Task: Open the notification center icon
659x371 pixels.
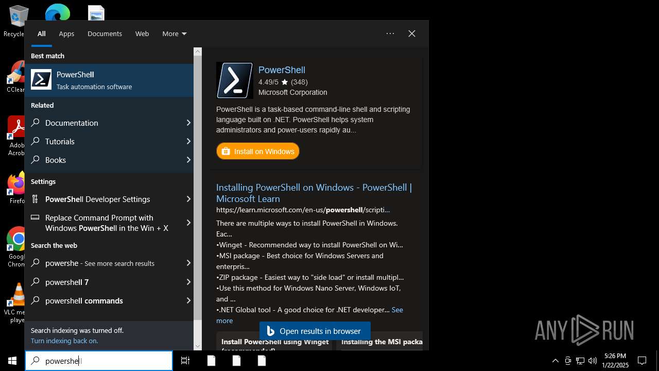Action: (x=642, y=361)
